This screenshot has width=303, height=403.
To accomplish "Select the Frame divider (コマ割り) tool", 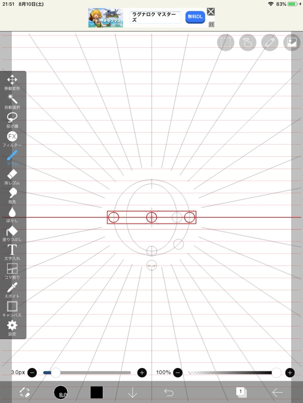I will [12, 271].
